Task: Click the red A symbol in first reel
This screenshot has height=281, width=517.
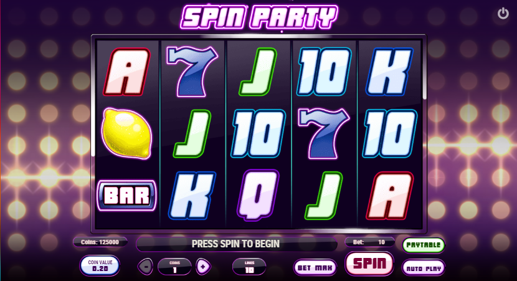Action: 127,72
